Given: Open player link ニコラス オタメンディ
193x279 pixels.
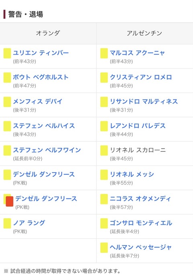Looking at the screenshot, I should point(140,198).
